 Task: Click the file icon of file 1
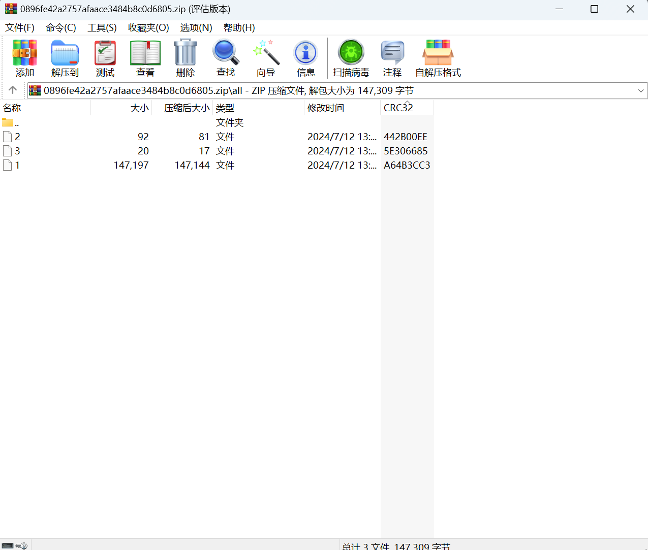click(7, 165)
